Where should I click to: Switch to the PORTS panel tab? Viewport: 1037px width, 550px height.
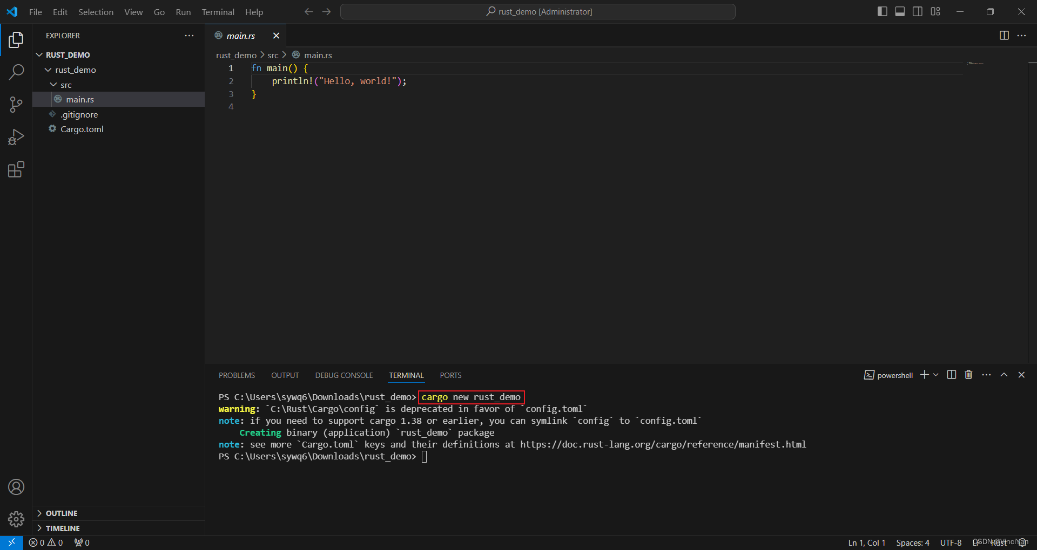point(450,375)
